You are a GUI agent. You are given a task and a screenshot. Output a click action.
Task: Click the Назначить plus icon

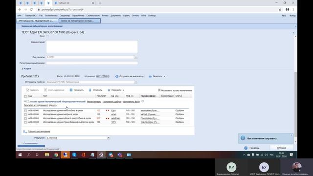coord(71,90)
